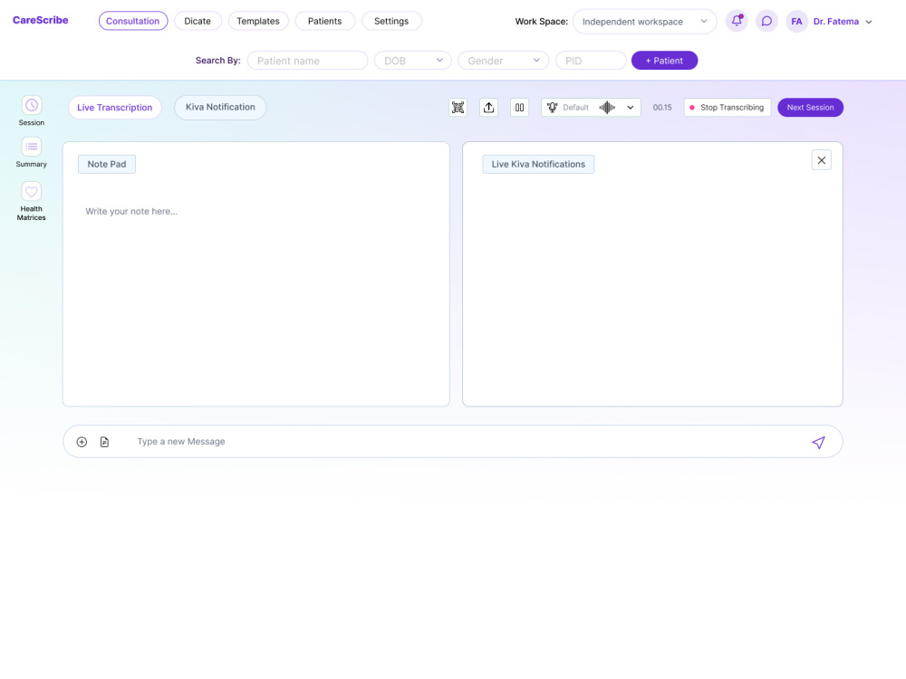Expand the Work Space dropdown
Screen dimensions: 906x679
[x=645, y=22]
